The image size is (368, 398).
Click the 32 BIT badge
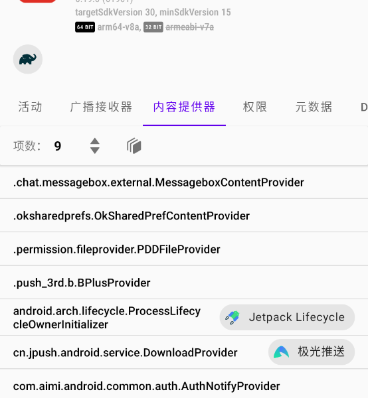click(x=153, y=27)
